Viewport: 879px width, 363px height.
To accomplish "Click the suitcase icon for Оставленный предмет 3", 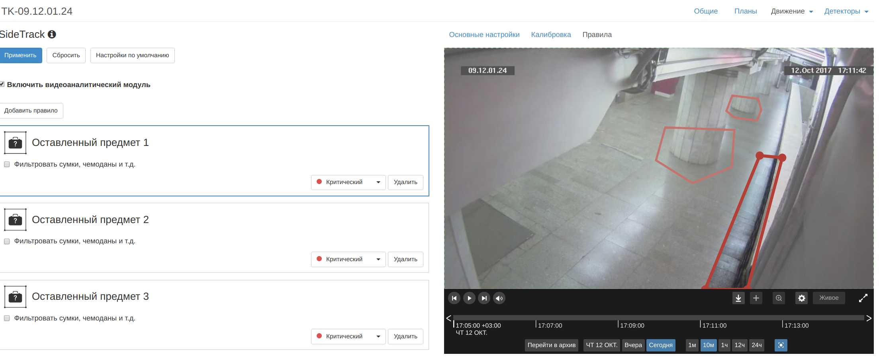I will click(x=15, y=297).
